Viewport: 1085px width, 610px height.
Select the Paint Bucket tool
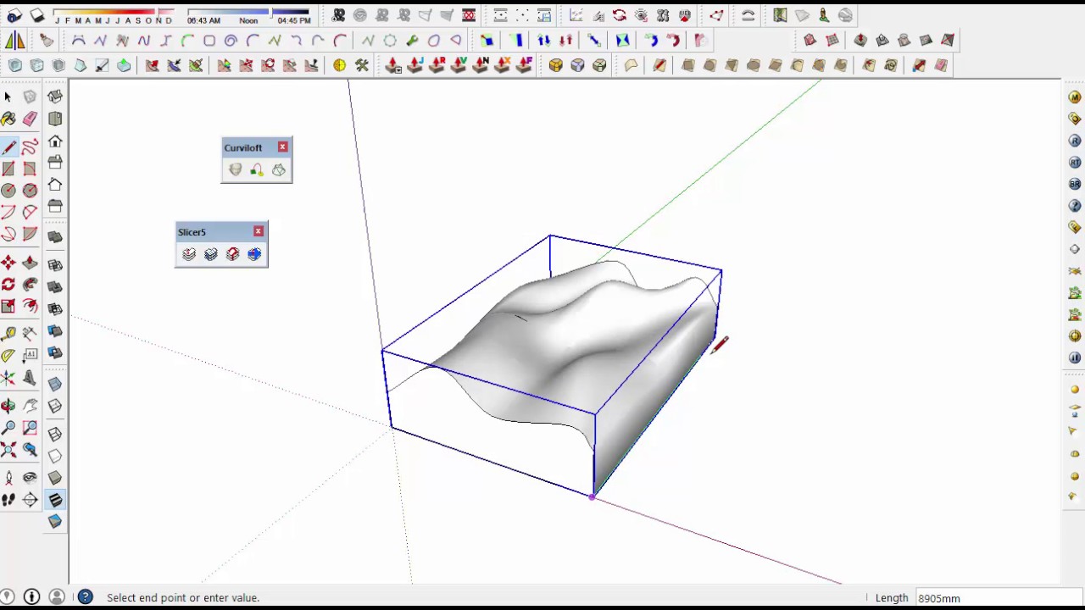[8, 119]
